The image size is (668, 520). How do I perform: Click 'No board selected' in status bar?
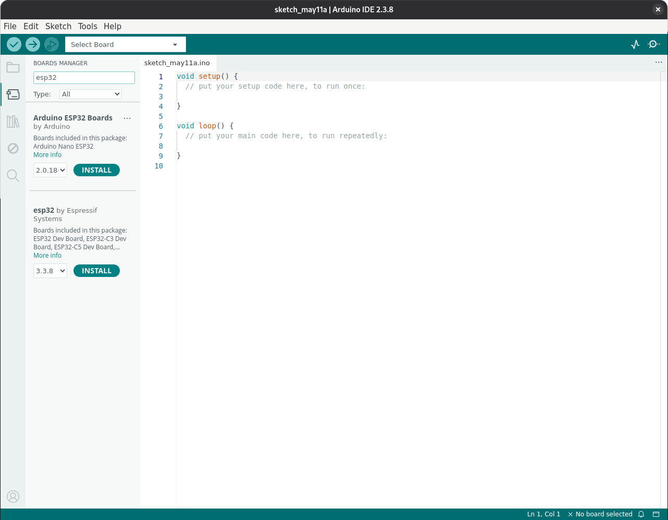(x=600, y=514)
